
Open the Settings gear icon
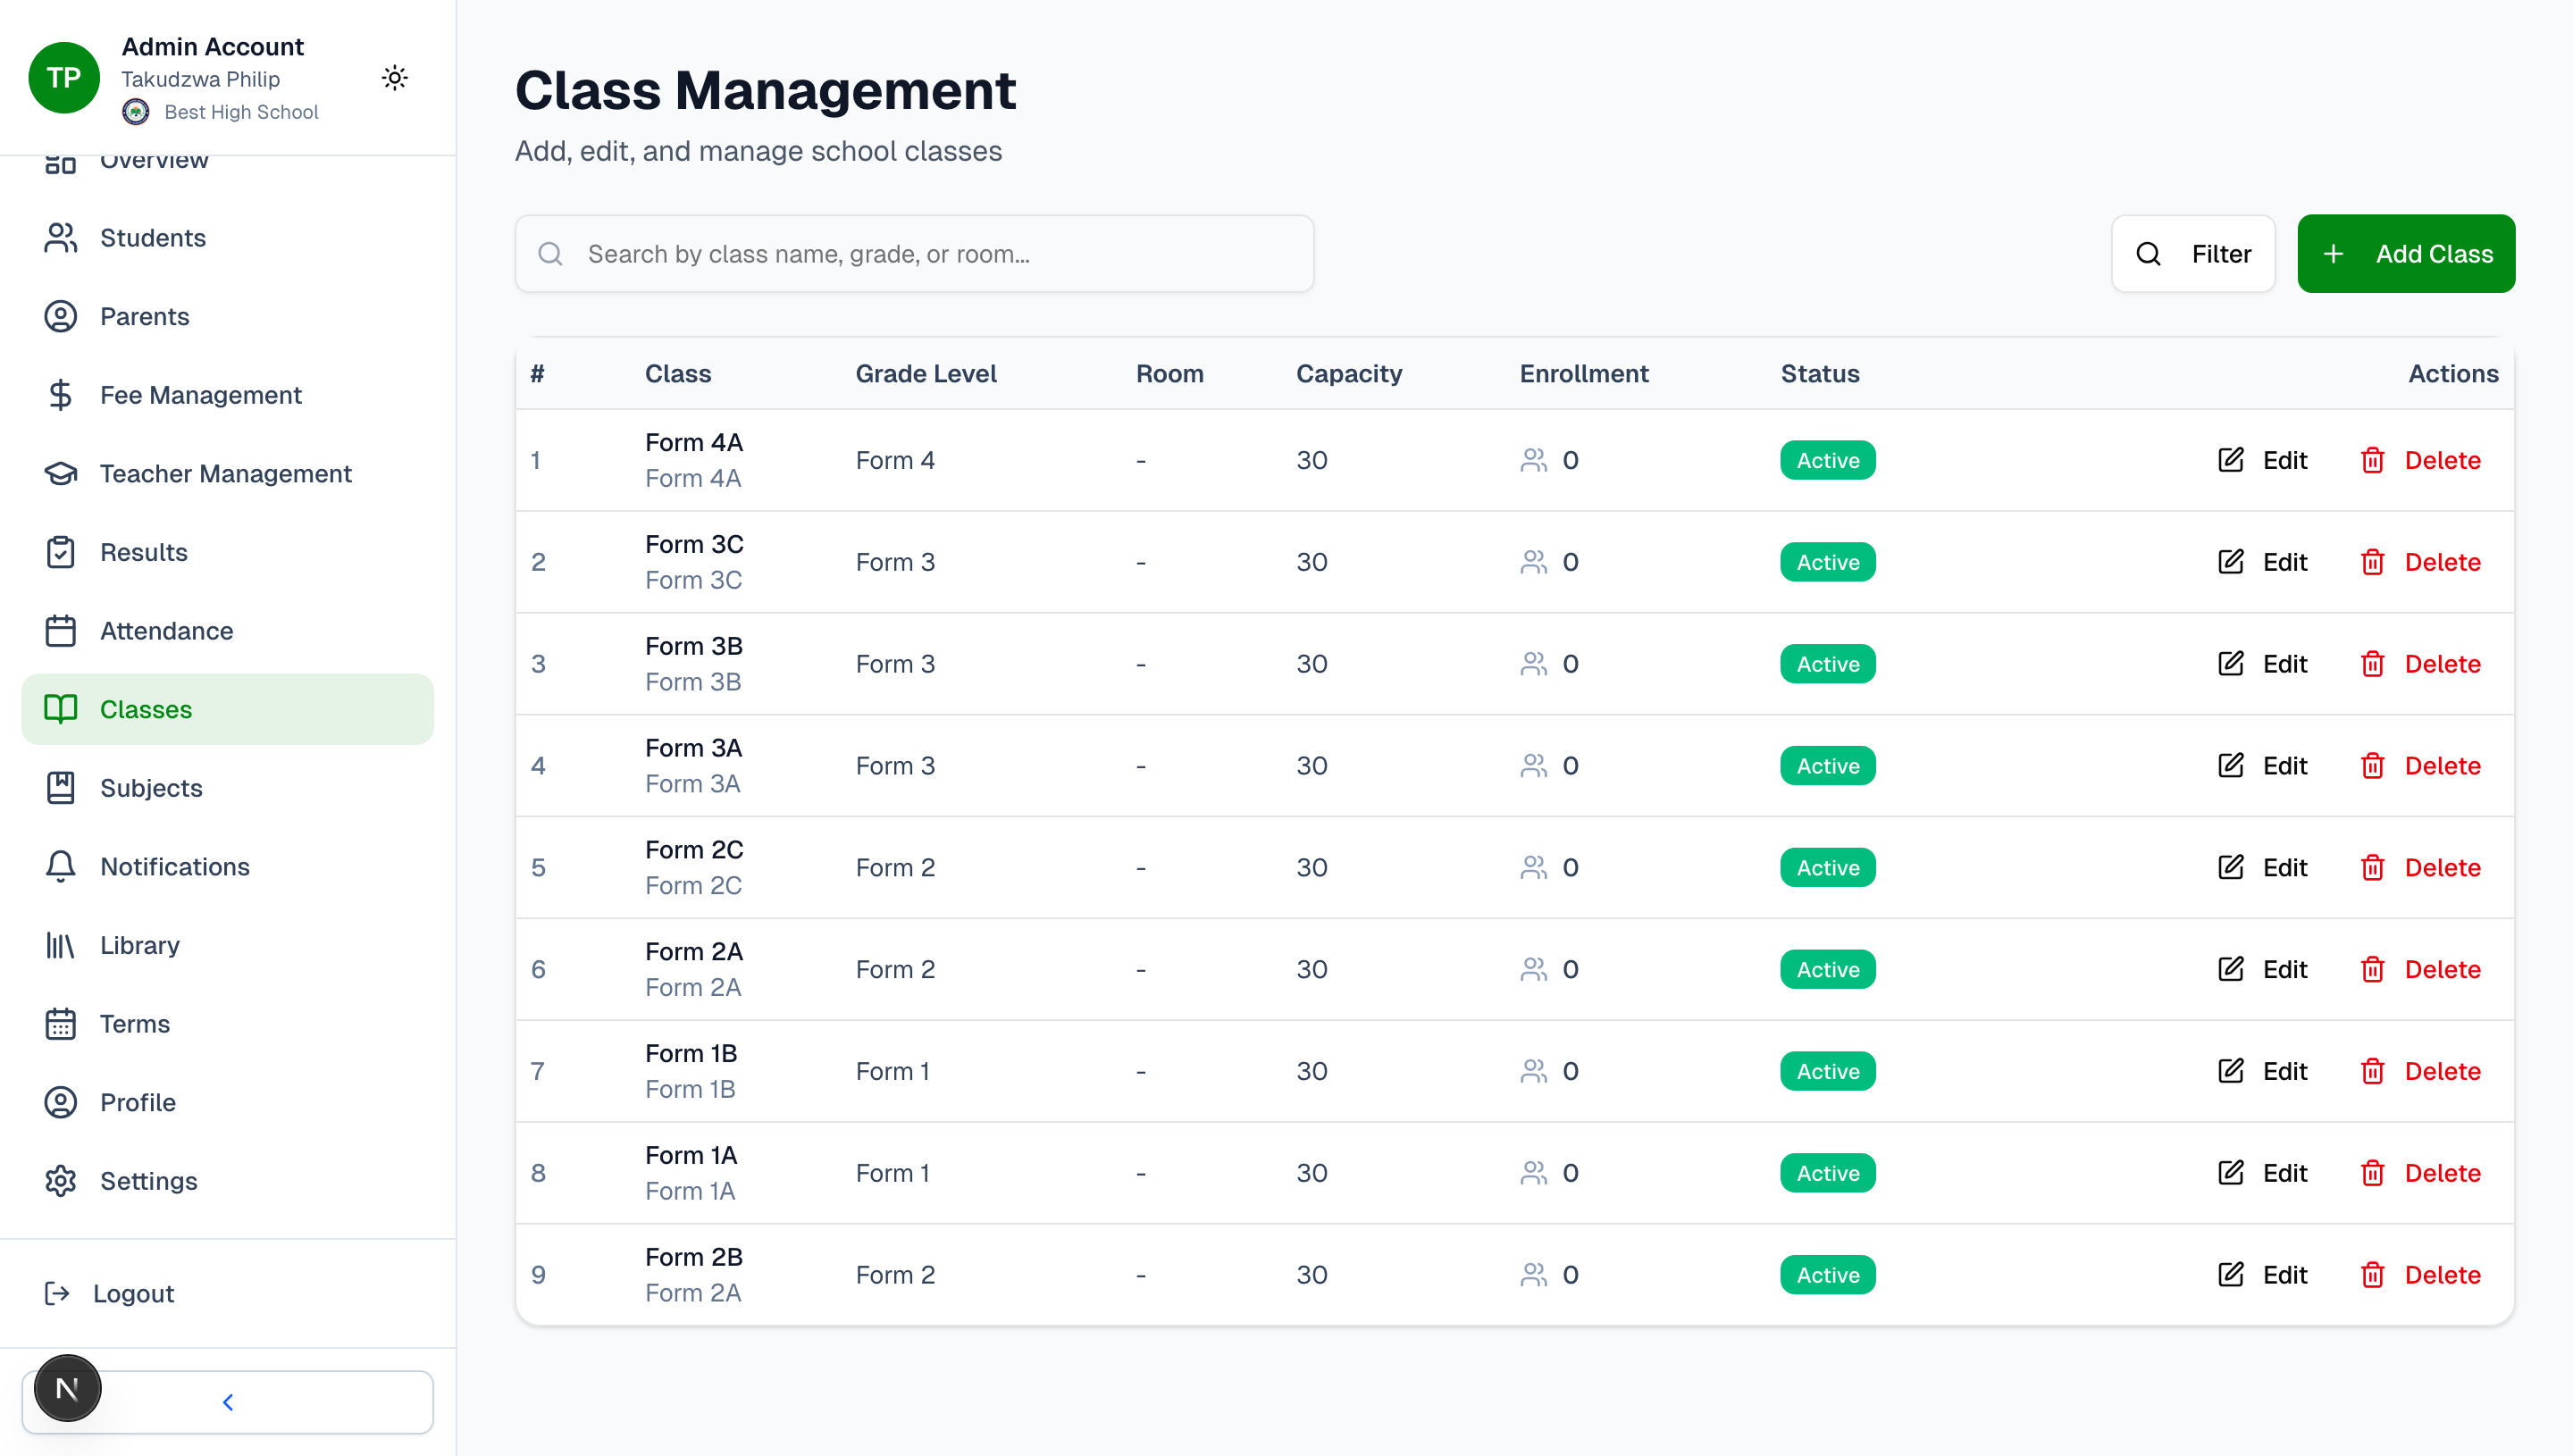coord(60,1180)
